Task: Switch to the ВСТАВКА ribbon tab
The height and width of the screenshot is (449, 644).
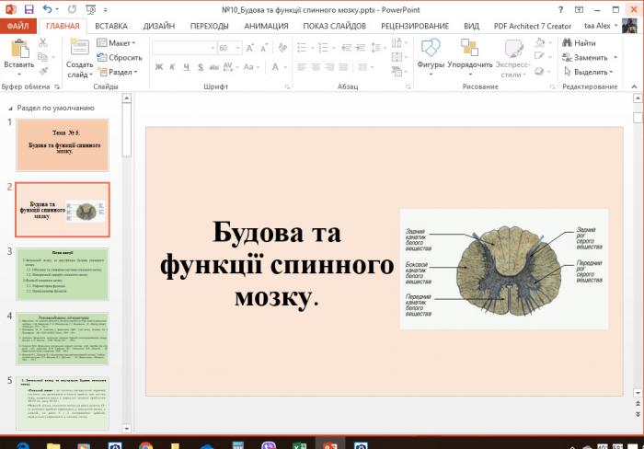Action: (110, 26)
